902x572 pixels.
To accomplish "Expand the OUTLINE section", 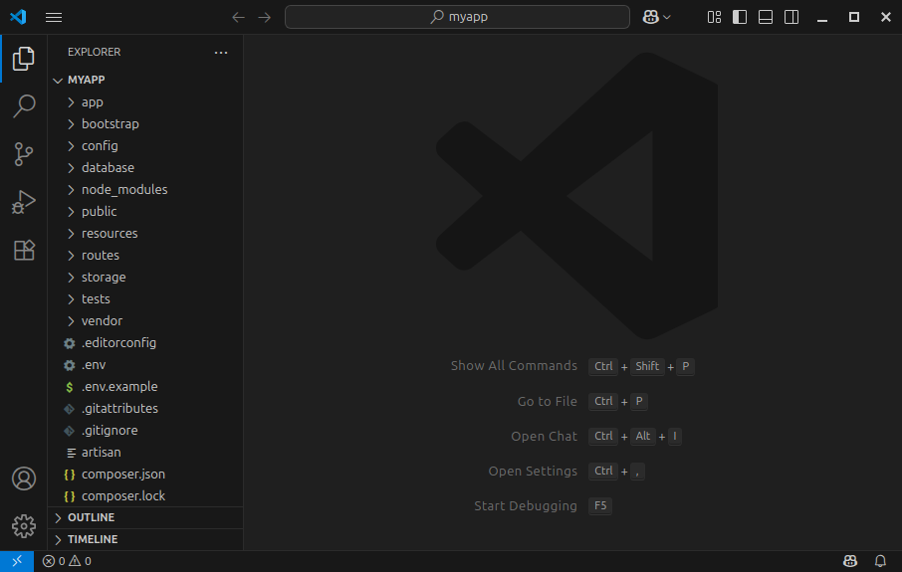I will pos(145,518).
